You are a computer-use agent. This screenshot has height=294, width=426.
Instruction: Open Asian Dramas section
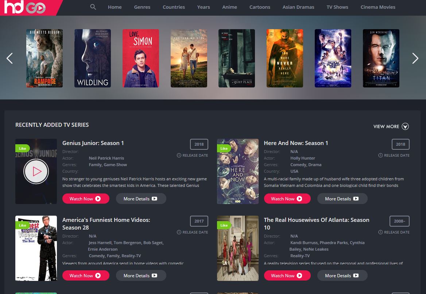click(x=298, y=7)
